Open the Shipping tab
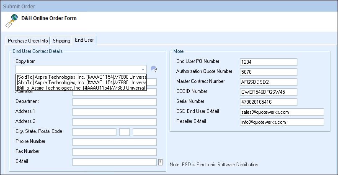This screenshot has width=338, height=175. [61, 40]
